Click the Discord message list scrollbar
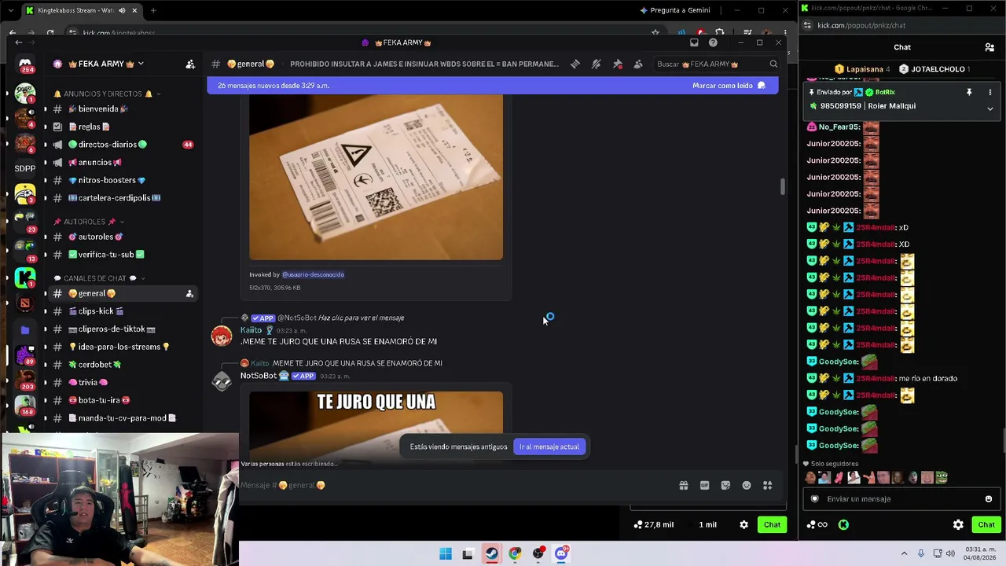Viewport: 1006px width, 566px height. coord(783,187)
